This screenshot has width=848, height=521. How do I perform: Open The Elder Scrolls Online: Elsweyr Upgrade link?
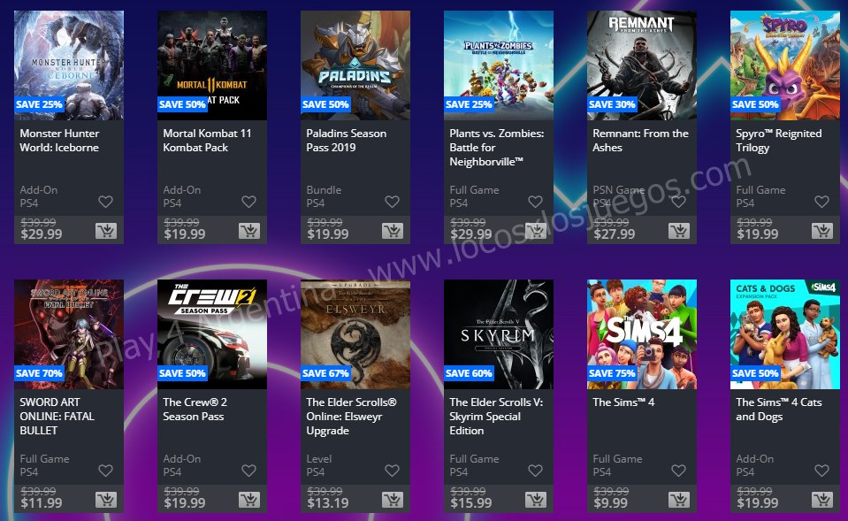[x=352, y=416]
